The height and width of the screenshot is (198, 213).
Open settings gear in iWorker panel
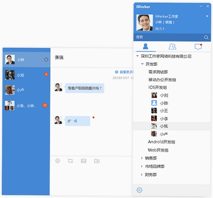[139, 190]
